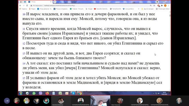The height and width of the screenshot is (106, 189).
Task: Switch to the first pinned browser tab
Action: 21,2
